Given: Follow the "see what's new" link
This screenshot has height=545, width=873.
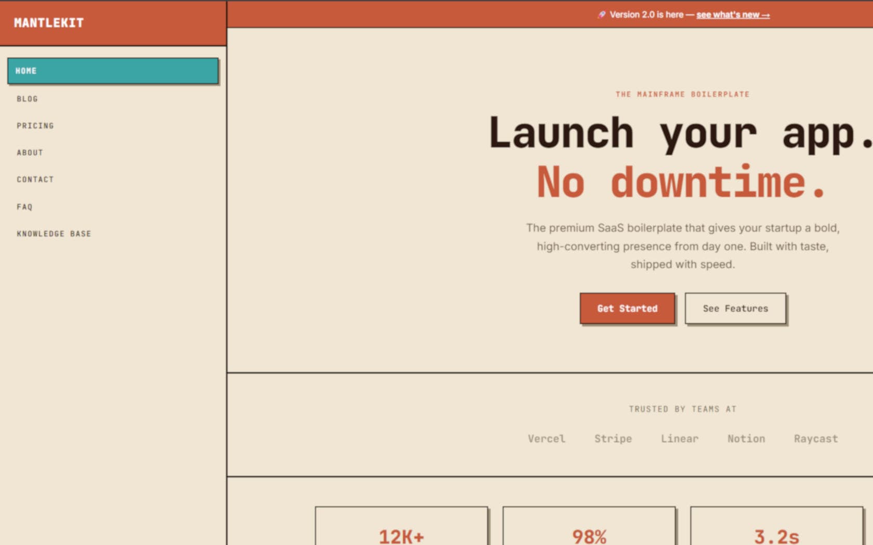Looking at the screenshot, I should point(733,15).
